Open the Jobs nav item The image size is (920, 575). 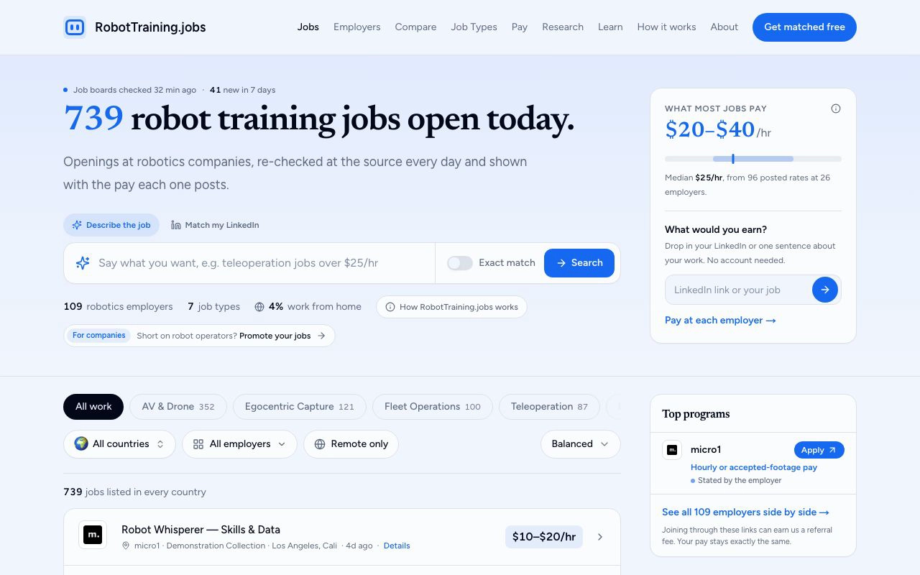coord(308,27)
